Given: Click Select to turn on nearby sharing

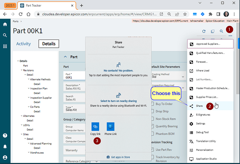Looking at the screenshot, I should (119, 101).
